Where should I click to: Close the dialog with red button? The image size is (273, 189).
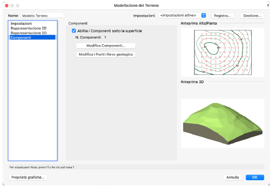[x=7, y=6]
